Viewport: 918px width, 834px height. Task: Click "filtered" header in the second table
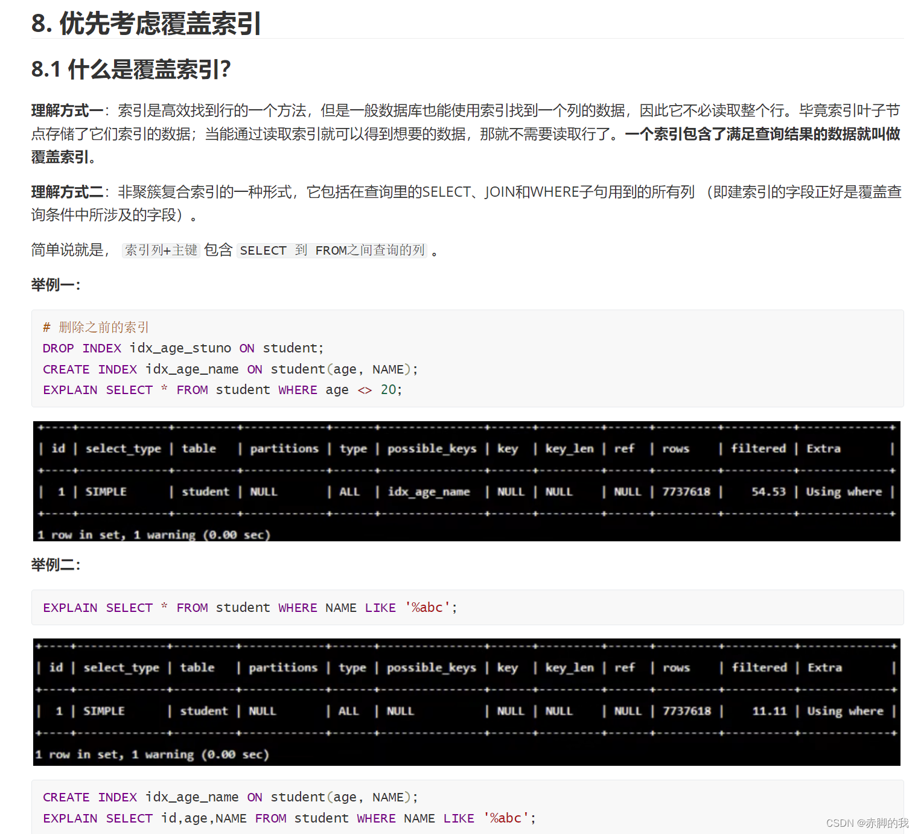759,667
